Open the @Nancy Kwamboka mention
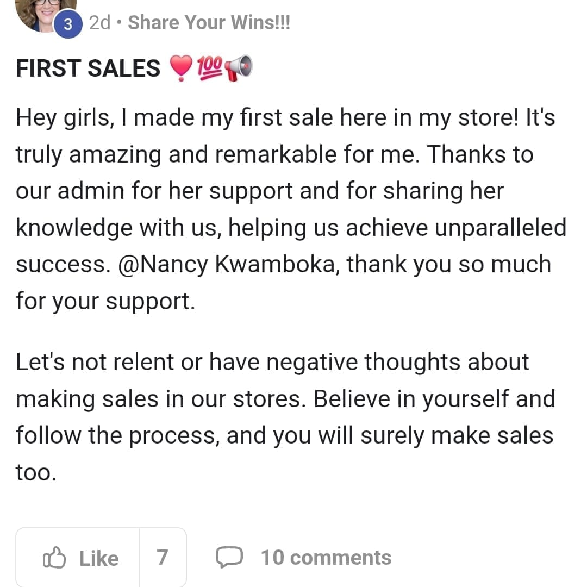Screen dimensions: 587x587 [228, 264]
